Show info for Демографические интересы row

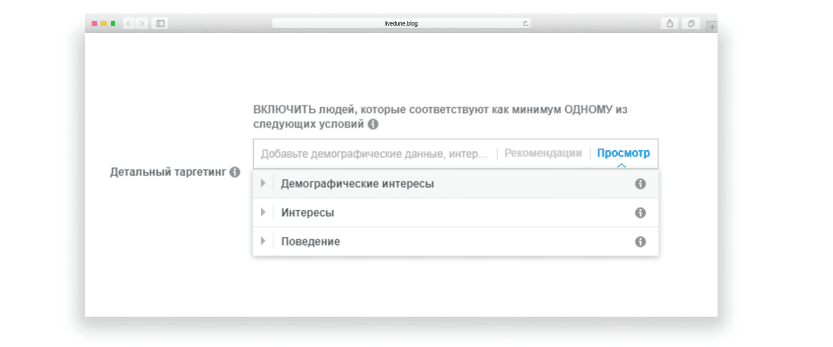pos(640,184)
